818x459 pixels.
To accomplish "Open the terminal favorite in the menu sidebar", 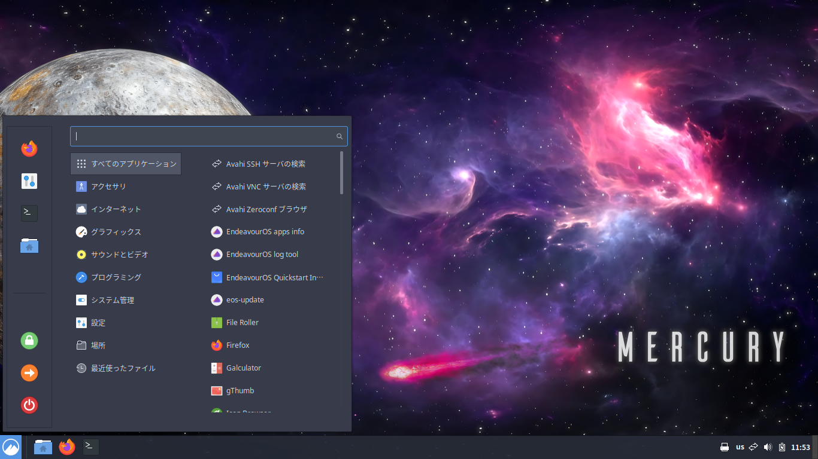I will (29, 213).
